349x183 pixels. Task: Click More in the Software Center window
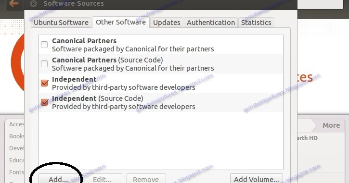[331, 125]
